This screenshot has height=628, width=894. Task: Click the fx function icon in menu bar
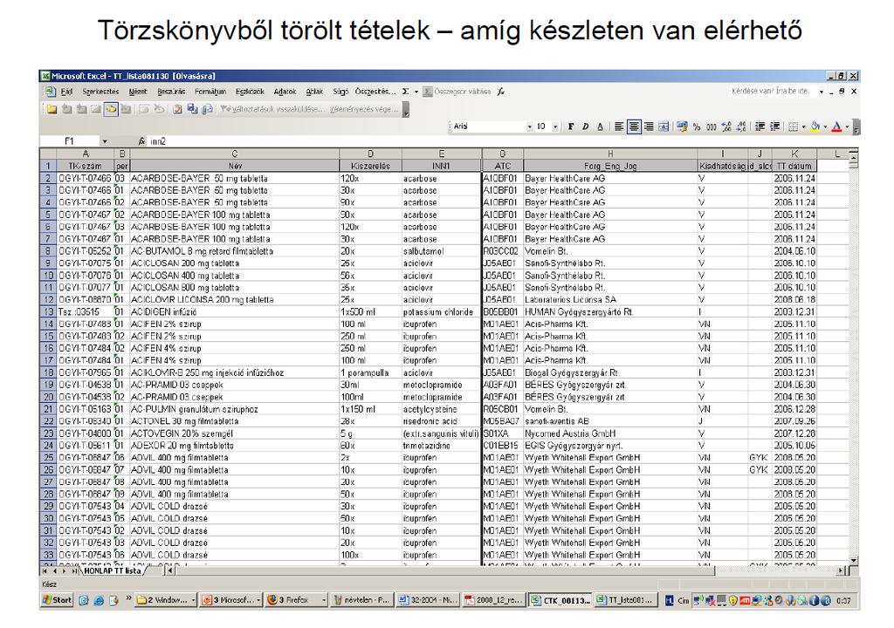[500, 92]
